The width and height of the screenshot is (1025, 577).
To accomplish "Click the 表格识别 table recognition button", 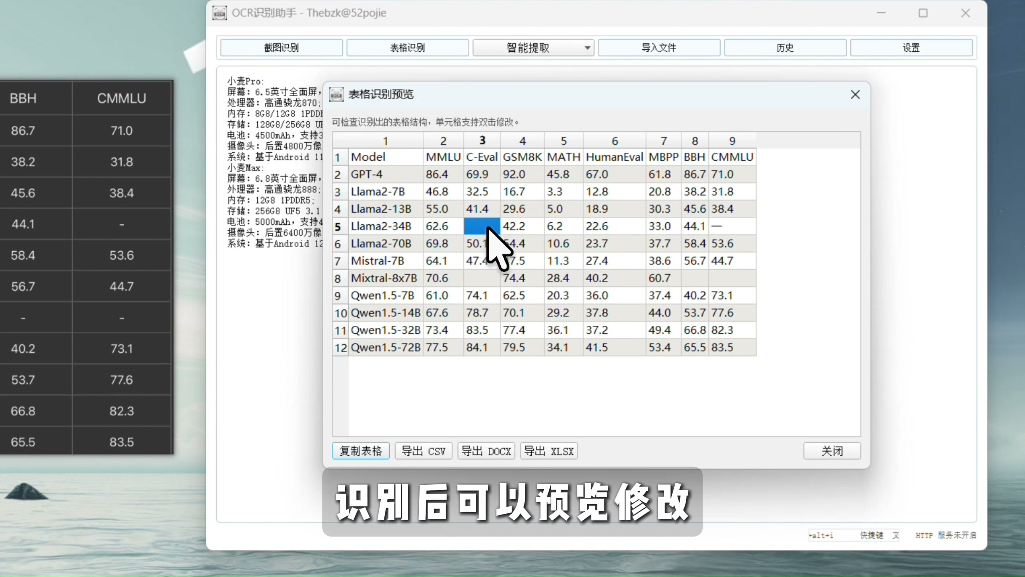I will click(x=408, y=48).
